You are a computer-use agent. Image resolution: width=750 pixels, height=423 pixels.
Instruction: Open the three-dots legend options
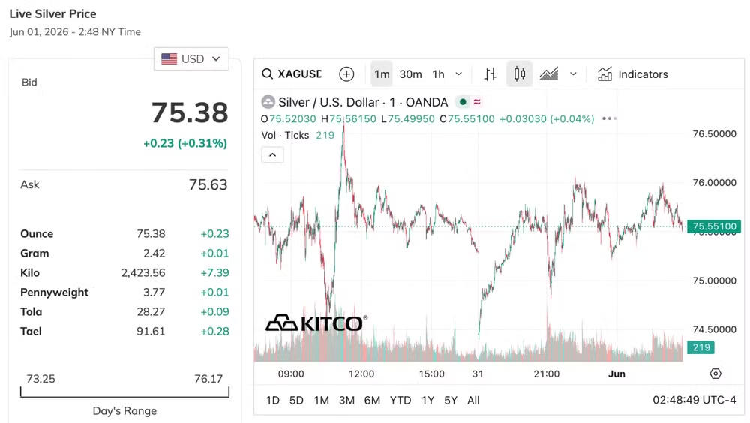click(x=609, y=118)
